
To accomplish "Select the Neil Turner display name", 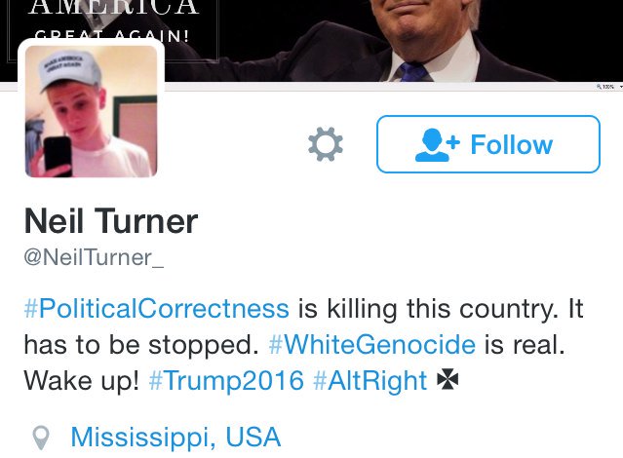I will (x=111, y=221).
